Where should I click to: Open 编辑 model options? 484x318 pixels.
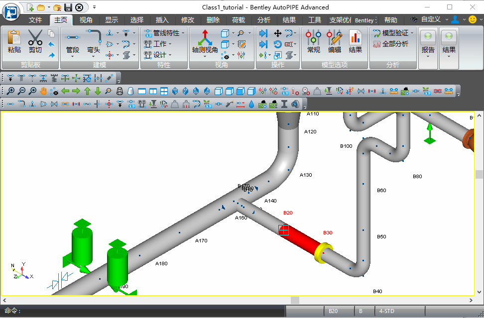(x=334, y=42)
